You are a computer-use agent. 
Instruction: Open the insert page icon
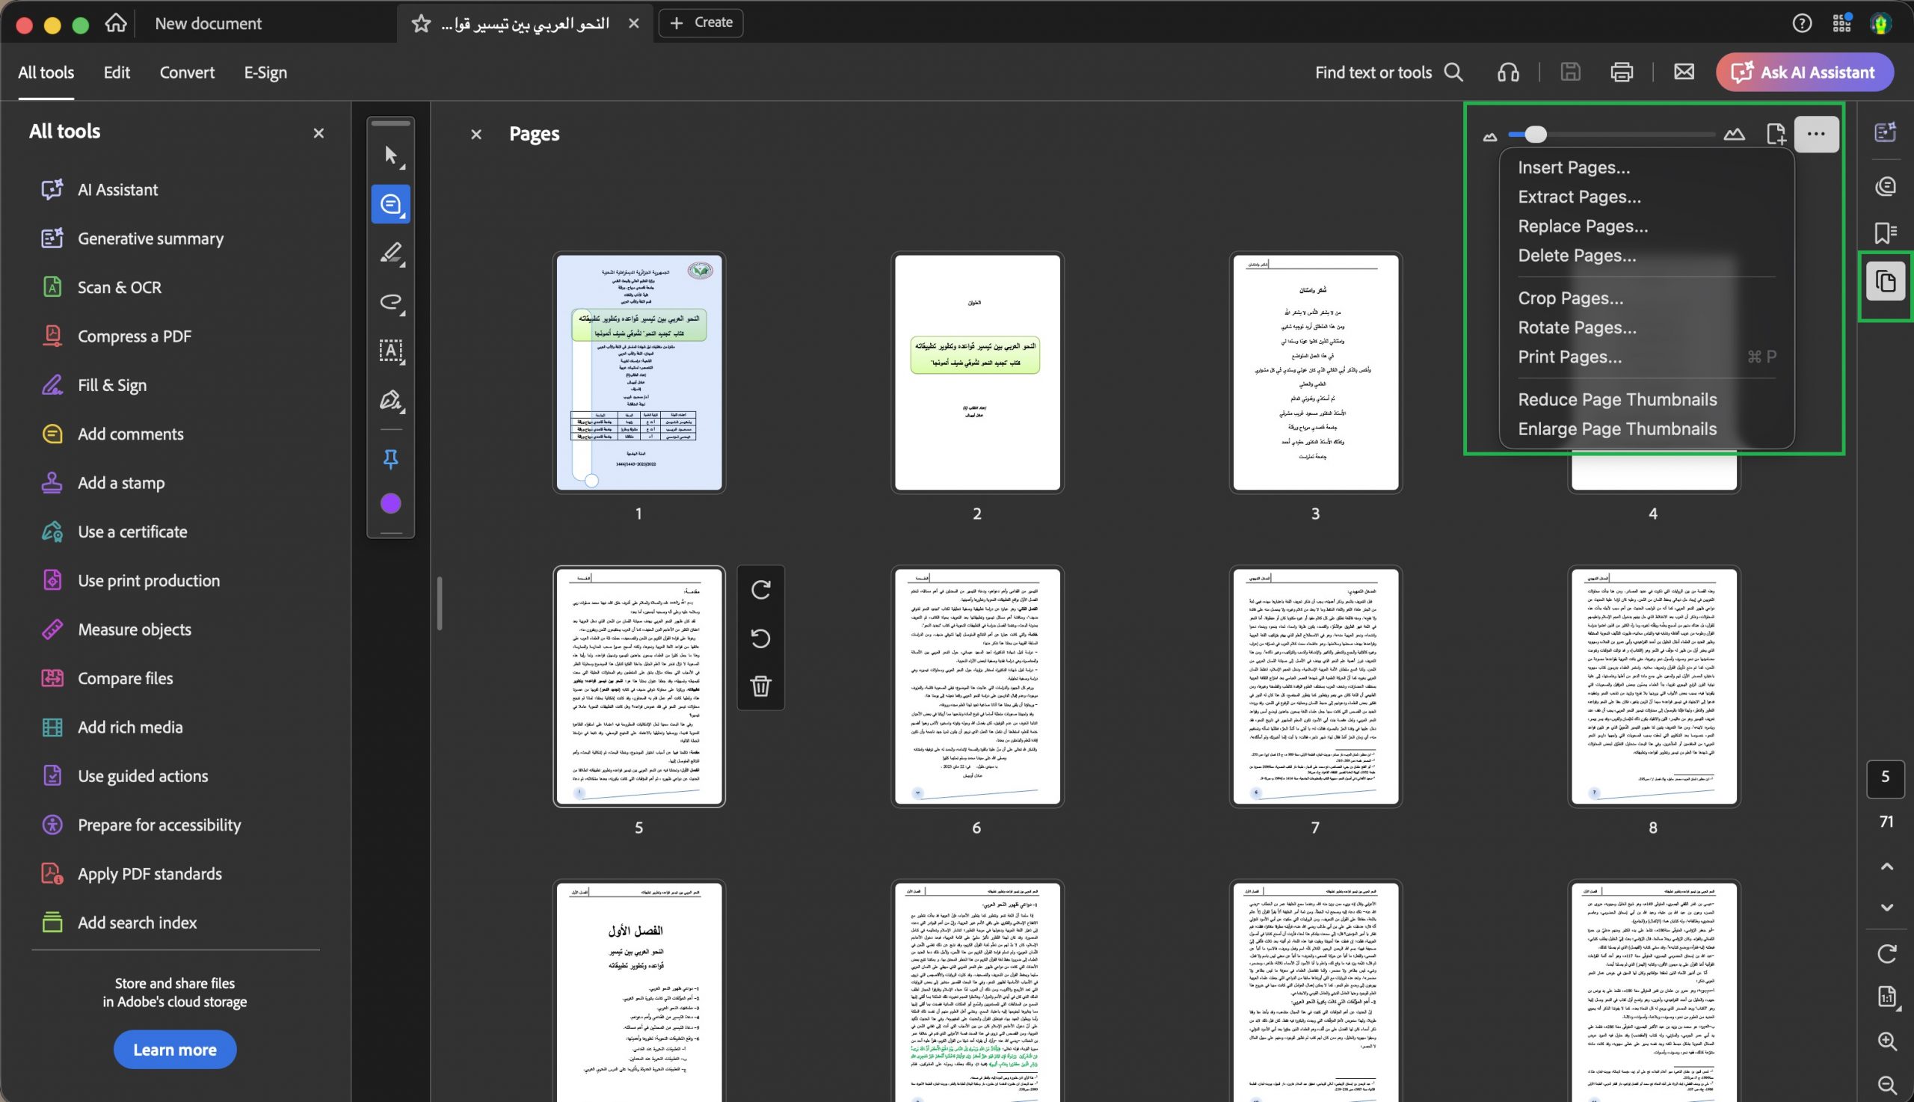(x=1776, y=134)
